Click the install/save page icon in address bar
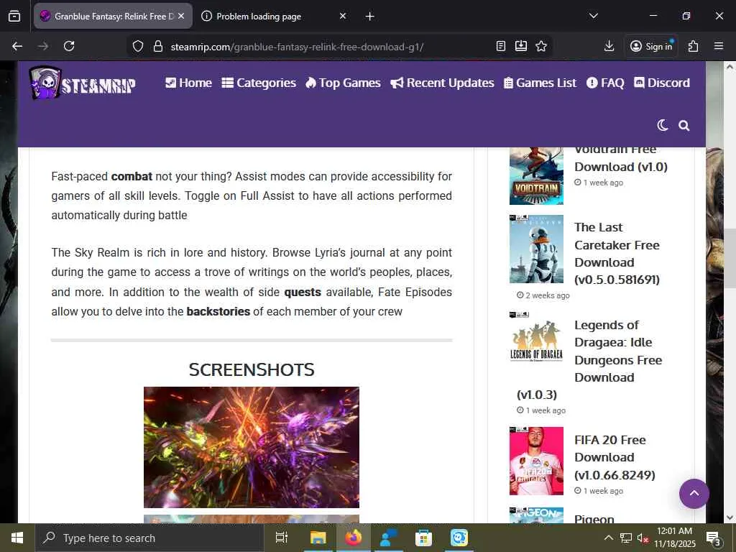 521,46
